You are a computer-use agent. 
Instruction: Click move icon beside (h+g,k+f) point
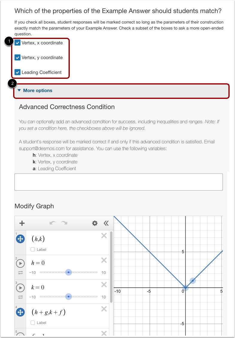pos(20,312)
